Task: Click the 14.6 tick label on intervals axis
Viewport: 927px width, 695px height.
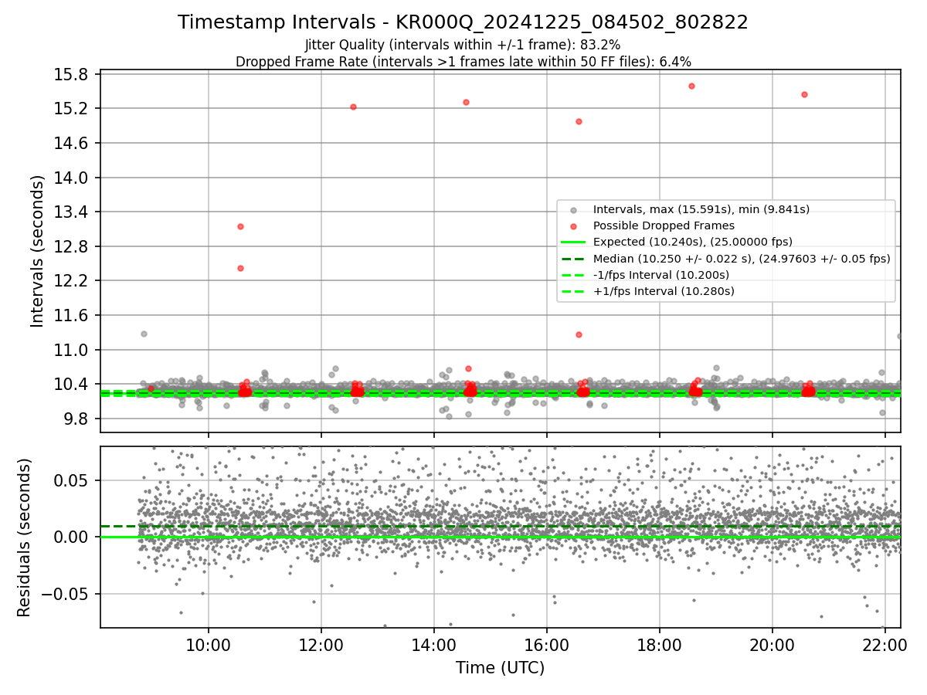Action: click(x=73, y=144)
